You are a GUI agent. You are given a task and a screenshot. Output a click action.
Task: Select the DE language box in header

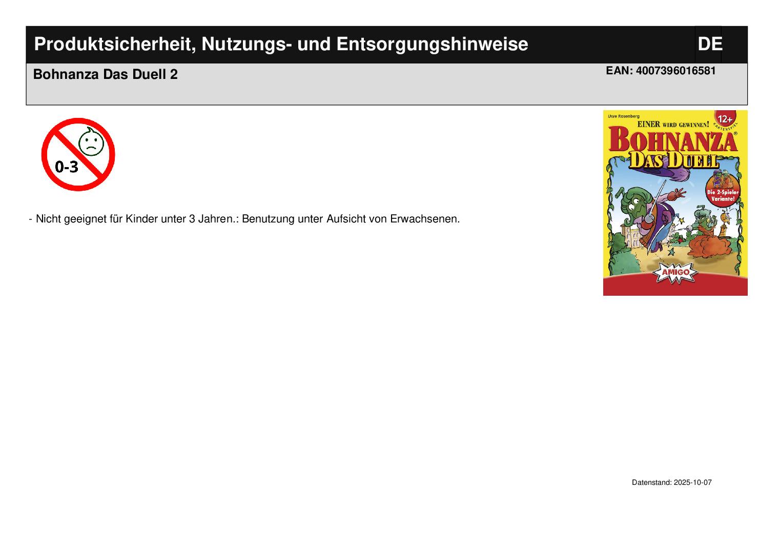point(709,45)
